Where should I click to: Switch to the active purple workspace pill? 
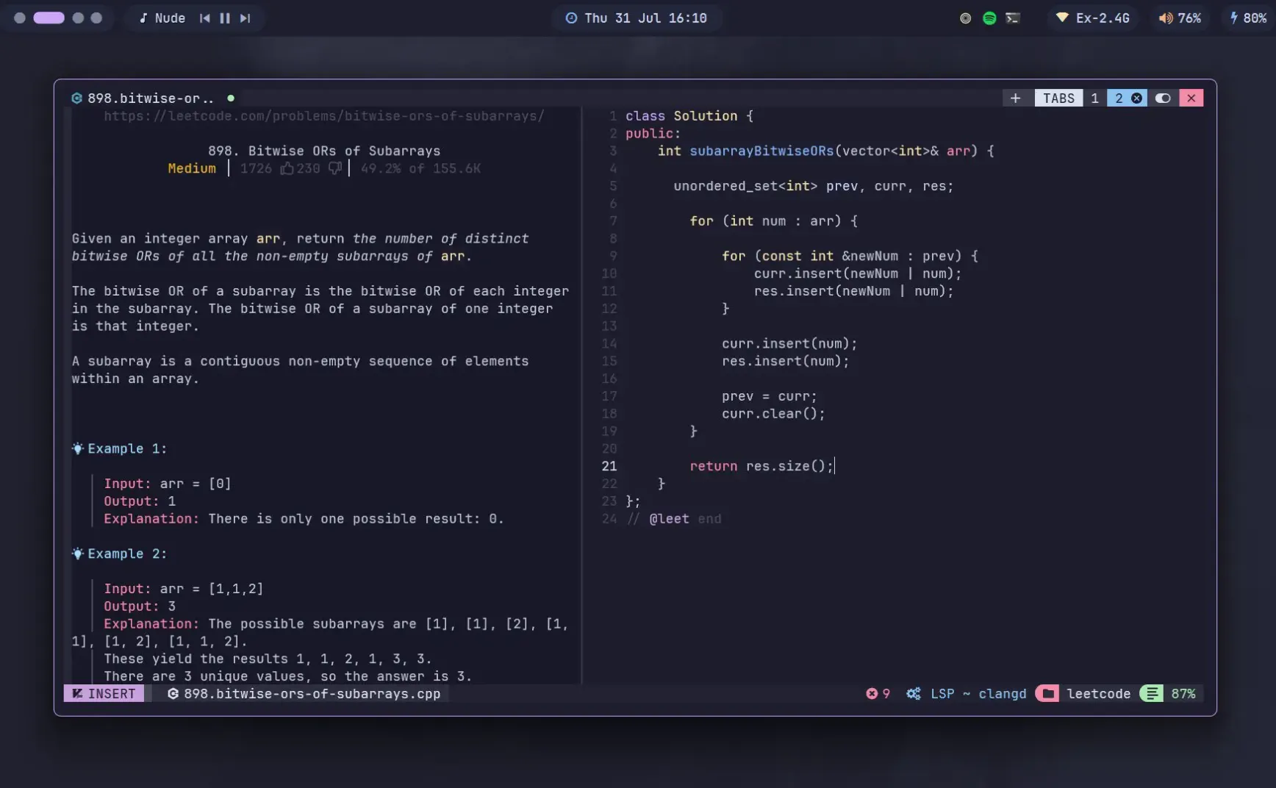pos(49,18)
